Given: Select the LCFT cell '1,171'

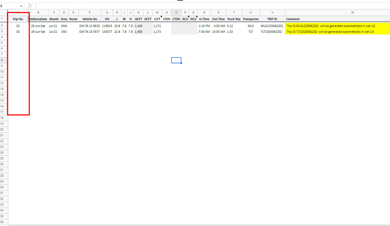Looking at the screenshot, I should coord(157,26).
